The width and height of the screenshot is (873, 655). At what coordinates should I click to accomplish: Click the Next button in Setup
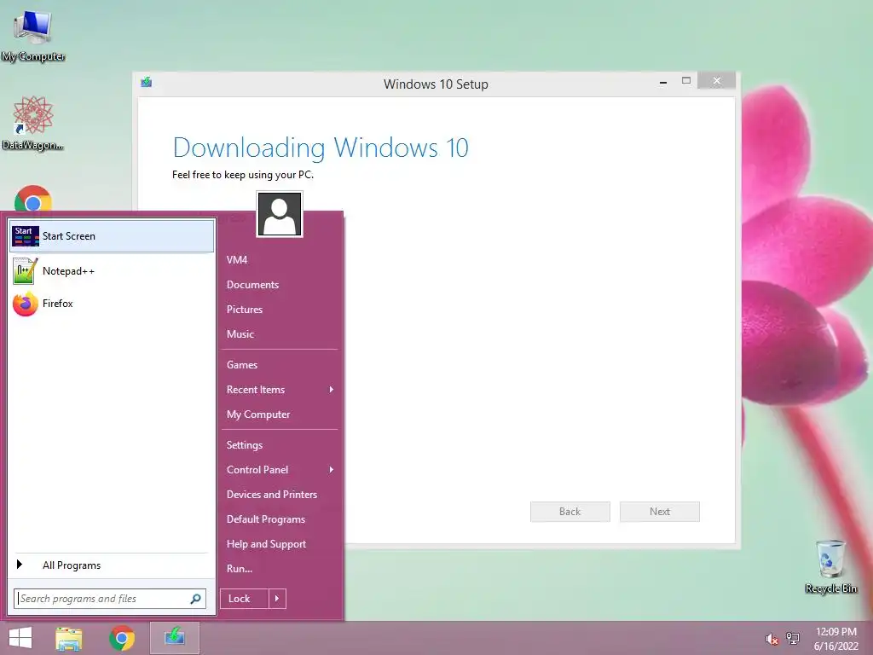pyautogui.click(x=660, y=512)
